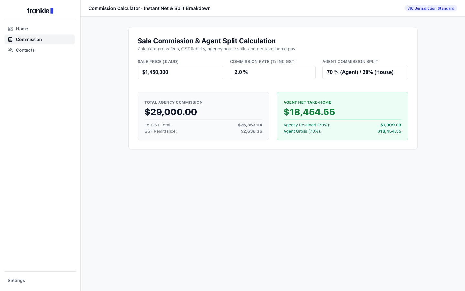Open the Home menu item
This screenshot has height=291, width=465.
[x=40, y=29]
